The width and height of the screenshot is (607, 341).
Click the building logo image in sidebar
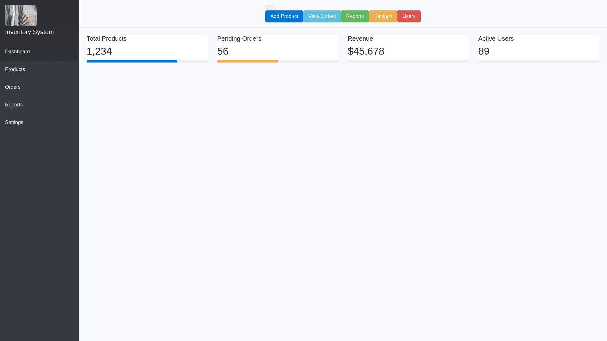click(x=21, y=15)
